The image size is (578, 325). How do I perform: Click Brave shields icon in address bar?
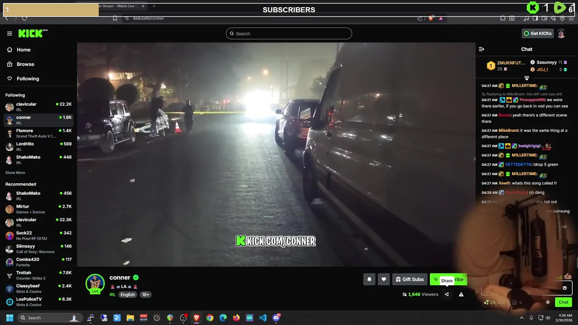(430, 18)
